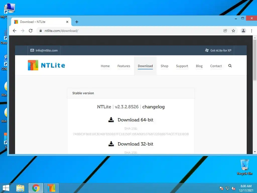Click the vertical scrollbar thumb
Image resolution: width=257 pixels, height=193 pixels.
(x=255, y=60)
